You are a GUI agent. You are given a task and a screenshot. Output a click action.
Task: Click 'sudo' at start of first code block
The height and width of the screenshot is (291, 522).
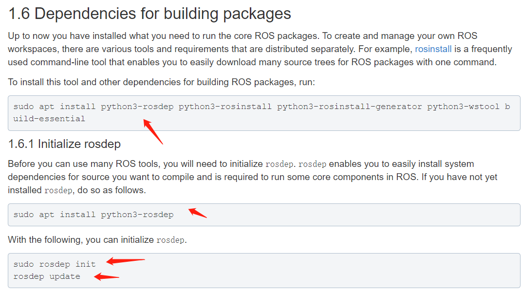click(x=24, y=107)
